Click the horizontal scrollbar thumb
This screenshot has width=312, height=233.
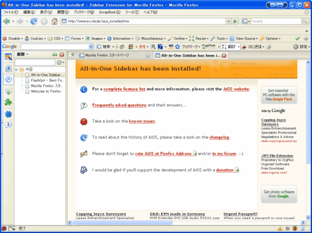pyautogui.click(x=123, y=222)
